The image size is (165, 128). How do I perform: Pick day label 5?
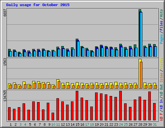pyautogui.click(x=30, y=124)
